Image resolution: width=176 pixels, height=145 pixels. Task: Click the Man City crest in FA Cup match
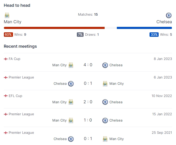71,65
